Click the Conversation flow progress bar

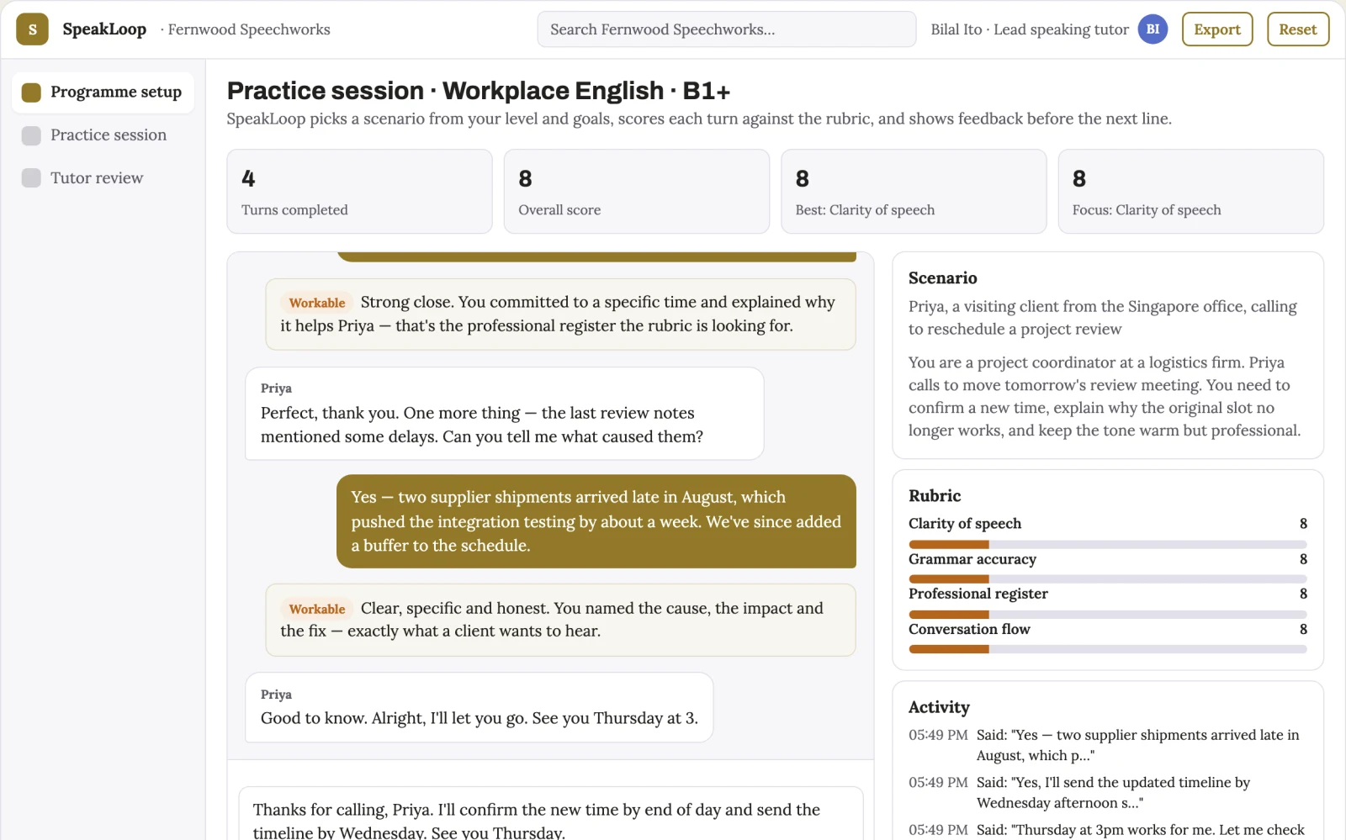click(x=1108, y=649)
